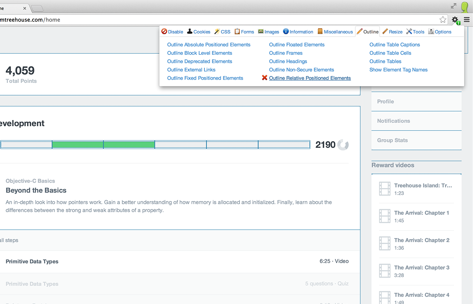Turn on Show Element Tag Names
This screenshot has width=473, height=304.
tap(398, 70)
